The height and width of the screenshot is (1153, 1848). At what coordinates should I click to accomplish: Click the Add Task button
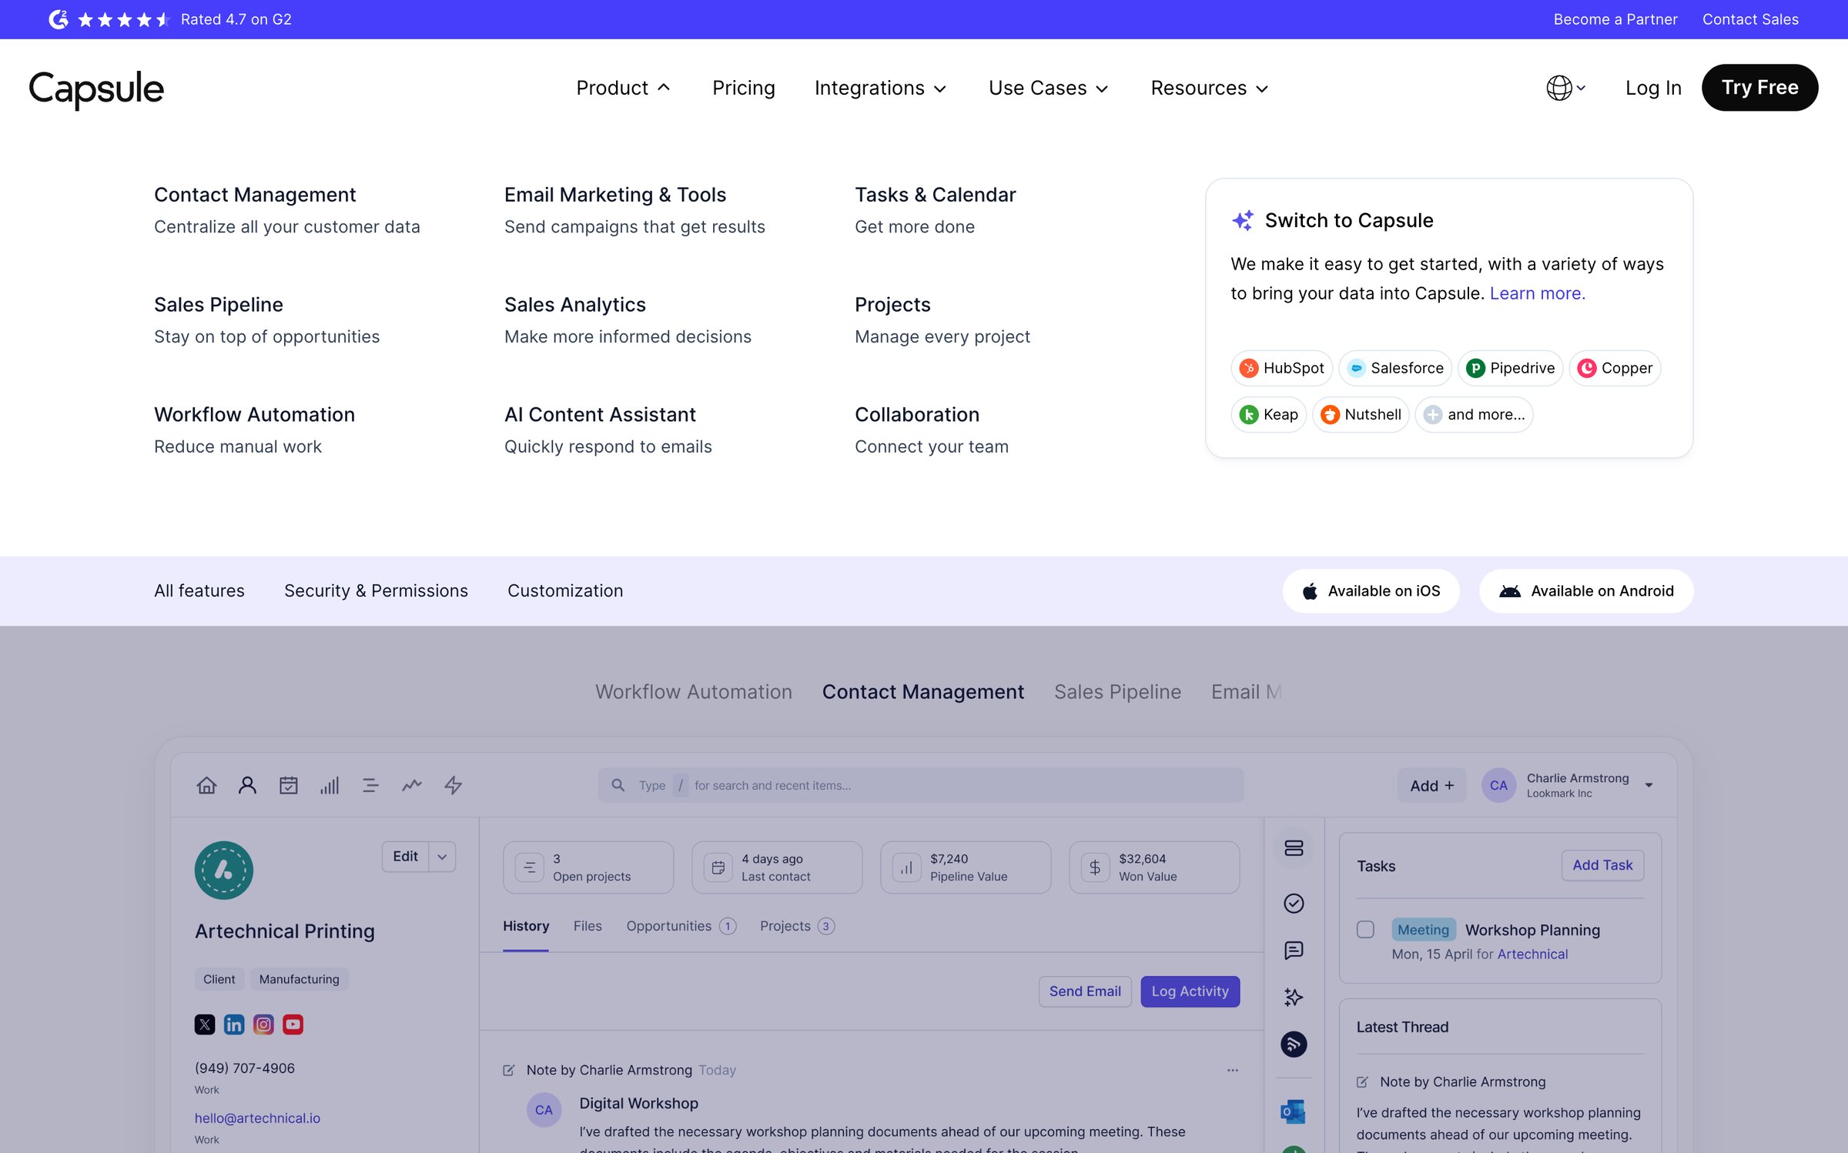[1602, 865]
